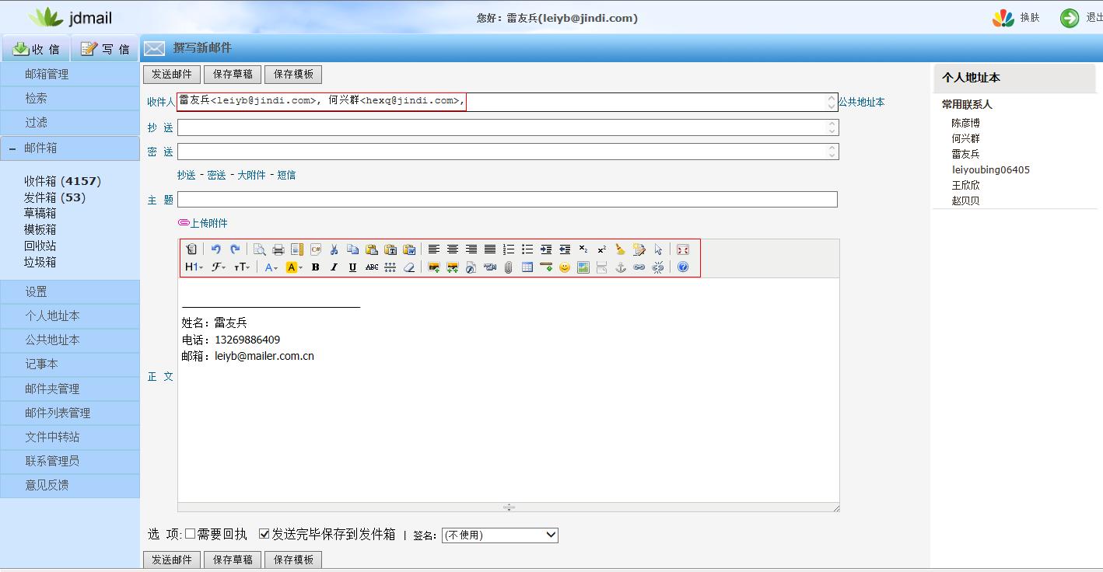Image resolution: width=1103 pixels, height=572 pixels.
Task: Insert an anchor in the editor
Action: pyautogui.click(x=621, y=267)
